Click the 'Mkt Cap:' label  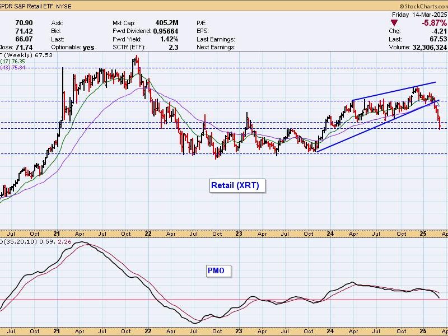[x=124, y=23]
